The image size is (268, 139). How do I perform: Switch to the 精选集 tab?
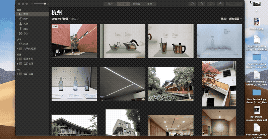[136, 4]
